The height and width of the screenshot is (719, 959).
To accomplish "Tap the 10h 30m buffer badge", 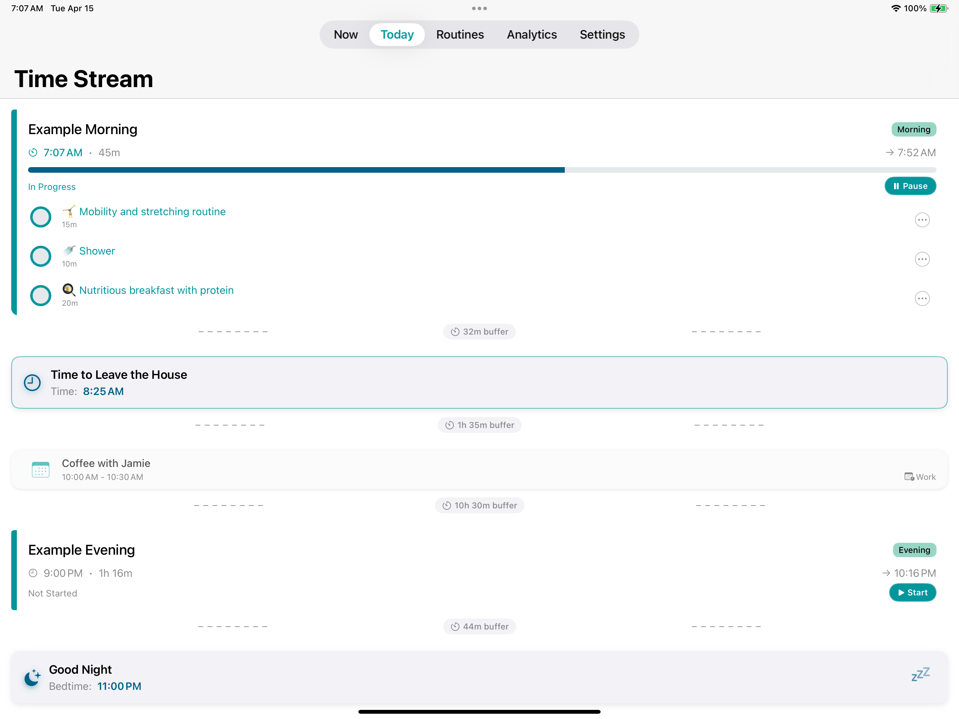I will tap(479, 505).
